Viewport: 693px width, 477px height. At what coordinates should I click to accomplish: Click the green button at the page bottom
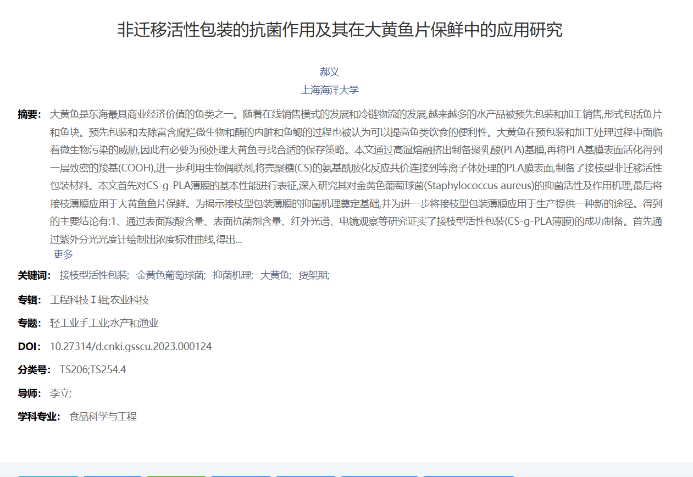[176, 475]
